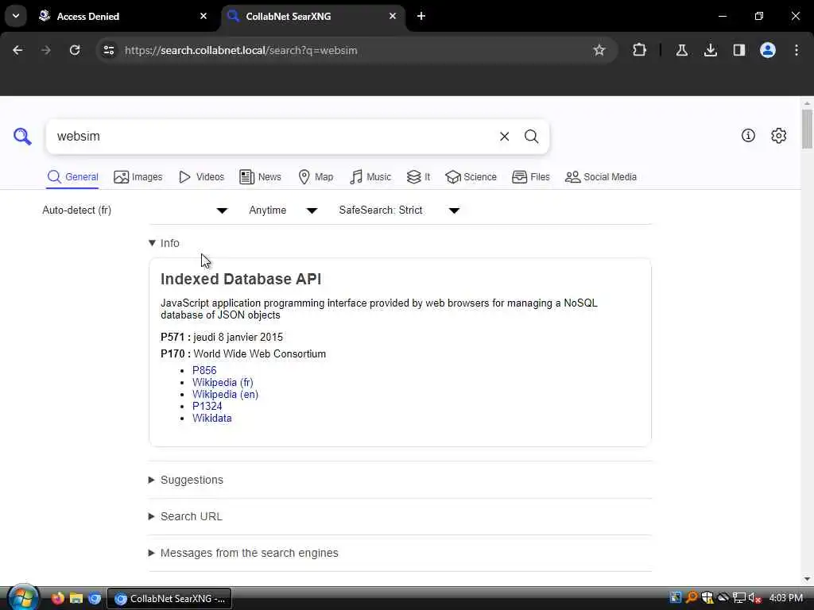Click the 4:03 PM system clock
814x610 pixels.
coord(786,598)
